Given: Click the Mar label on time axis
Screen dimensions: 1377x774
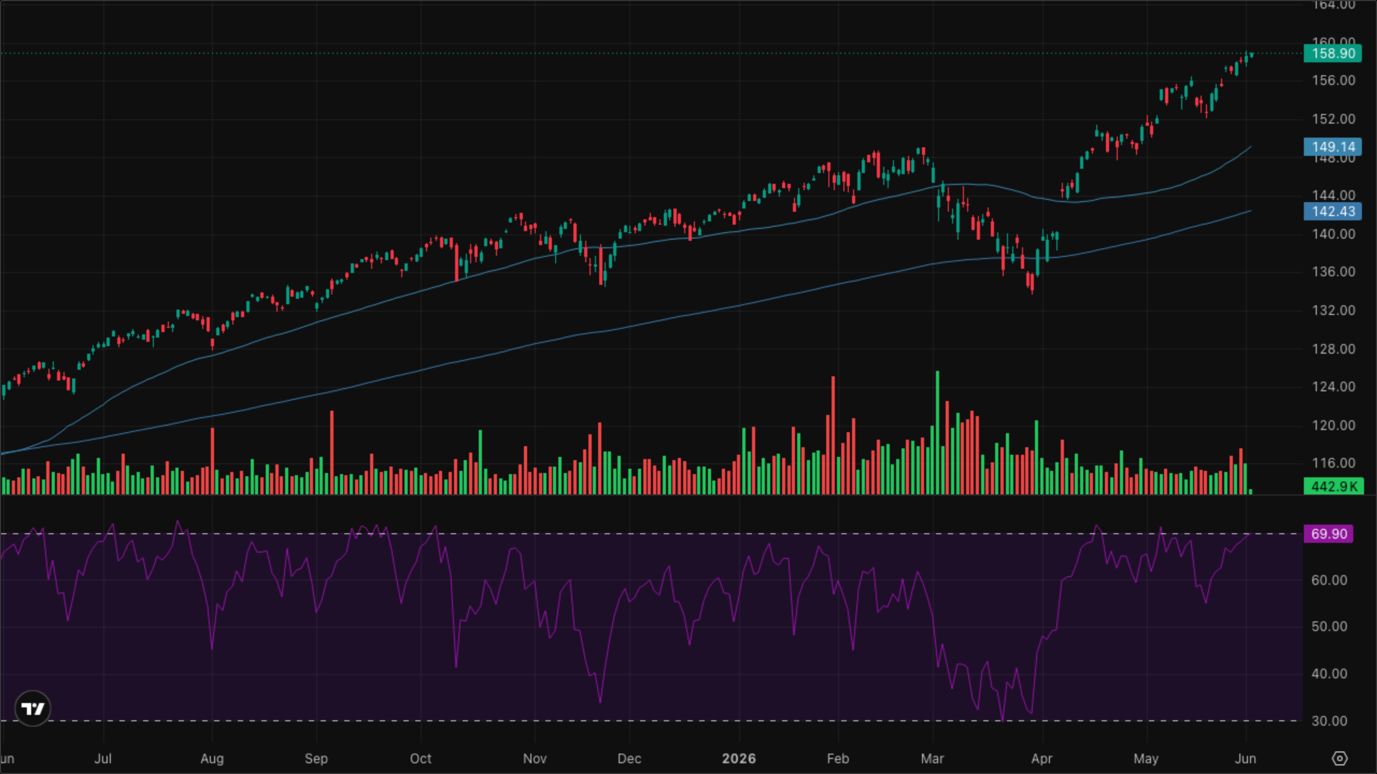Looking at the screenshot, I should [x=932, y=758].
